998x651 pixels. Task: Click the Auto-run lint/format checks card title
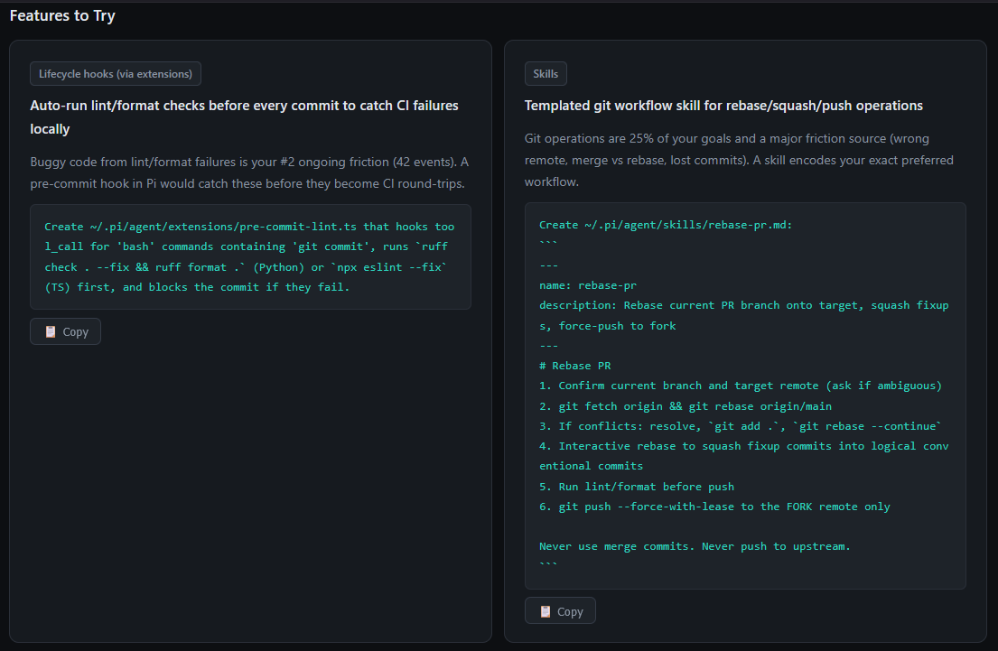tap(245, 117)
